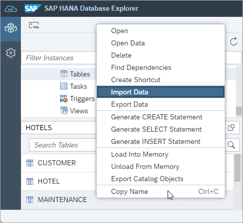Select Unload From Memory
This screenshot has width=243, height=223.
[x=160, y=166]
